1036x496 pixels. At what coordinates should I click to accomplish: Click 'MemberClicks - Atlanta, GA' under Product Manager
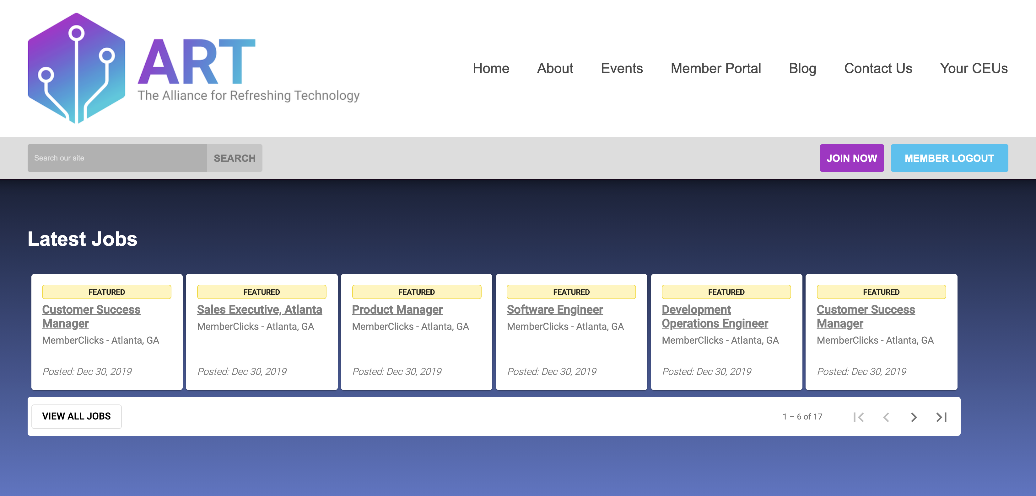[410, 326]
